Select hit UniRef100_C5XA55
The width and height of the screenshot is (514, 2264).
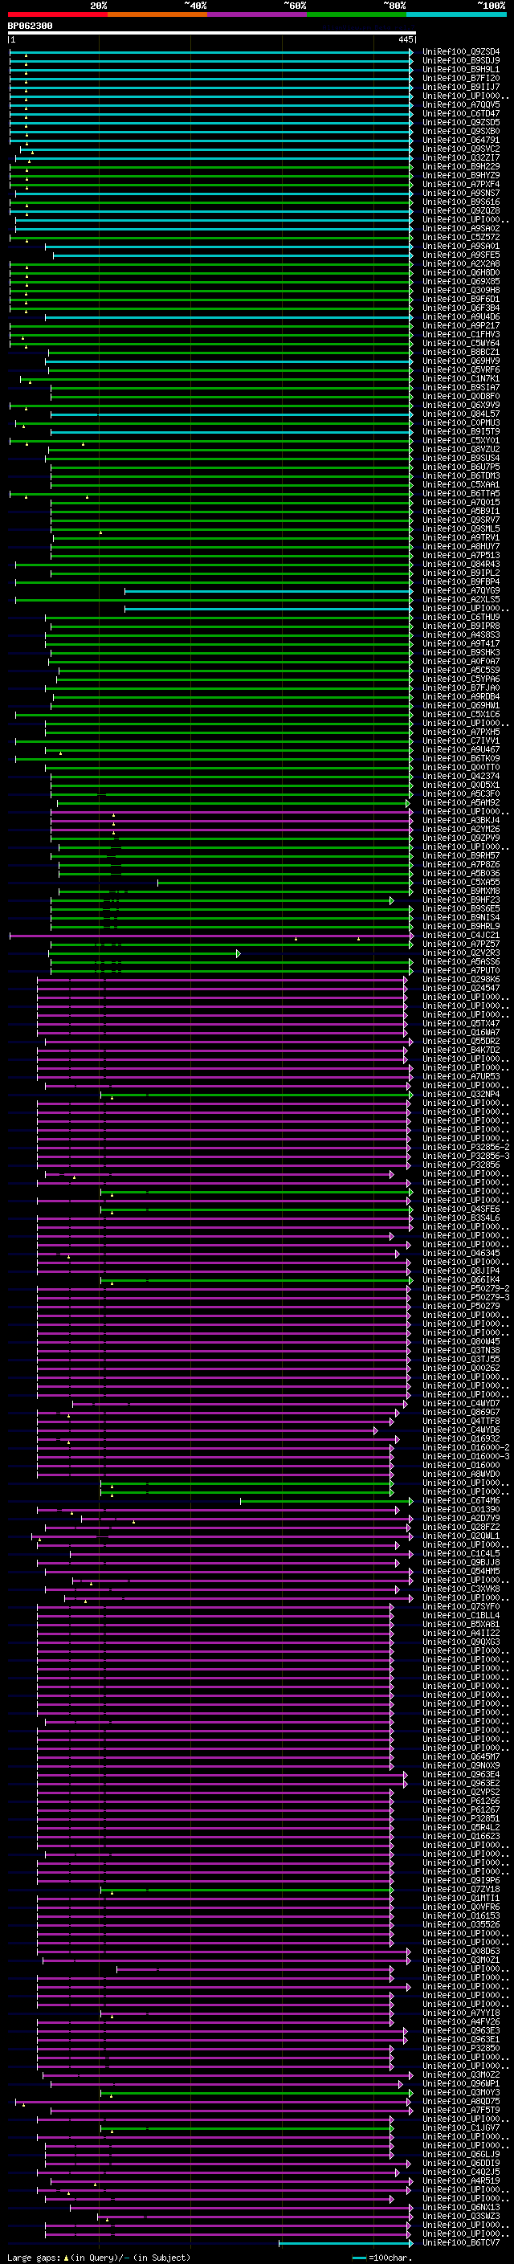tap(461, 883)
